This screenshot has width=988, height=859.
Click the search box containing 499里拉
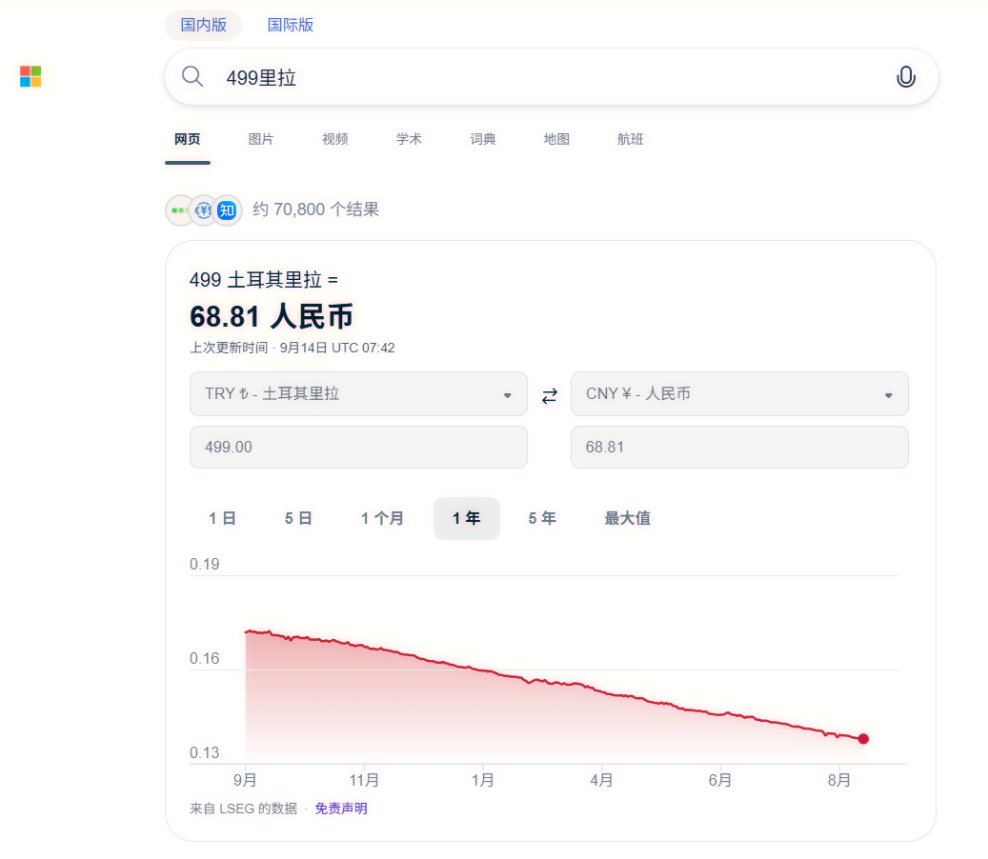[552, 77]
